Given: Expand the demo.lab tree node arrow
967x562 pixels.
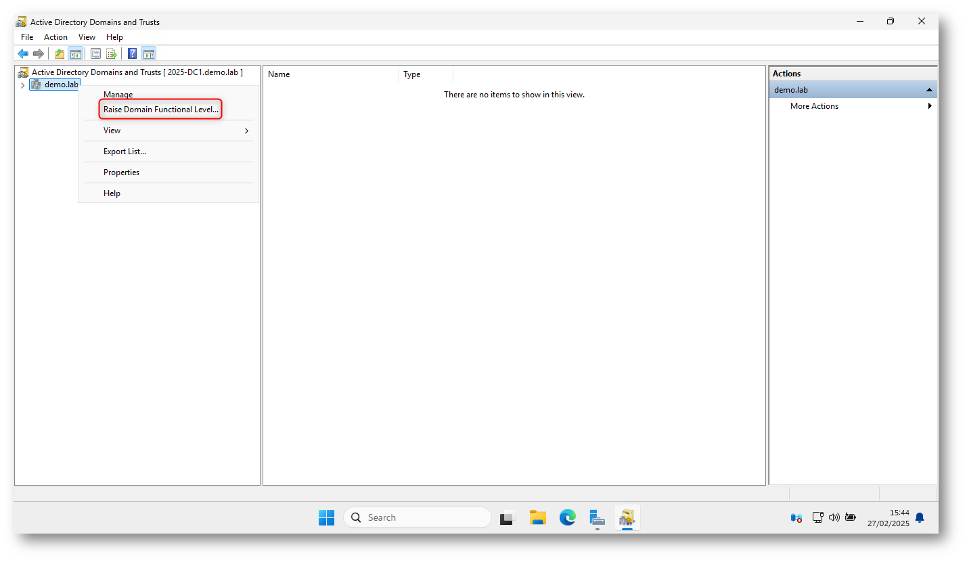Looking at the screenshot, I should point(22,85).
